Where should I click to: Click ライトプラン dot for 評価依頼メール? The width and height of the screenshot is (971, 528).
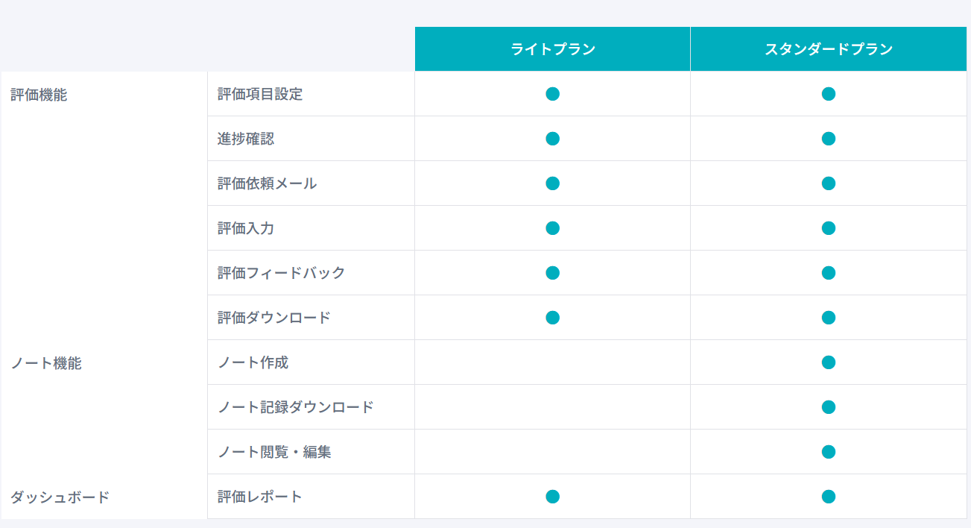click(x=552, y=183)
